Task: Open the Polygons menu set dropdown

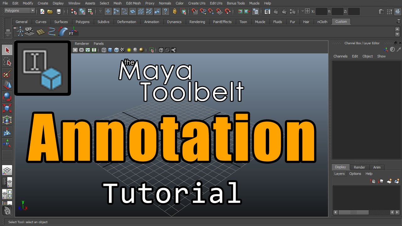Action: [x=19, y=11]
